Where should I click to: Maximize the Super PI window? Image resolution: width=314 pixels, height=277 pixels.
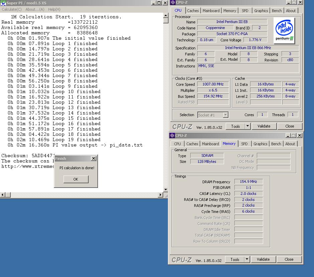coord(159,3)
